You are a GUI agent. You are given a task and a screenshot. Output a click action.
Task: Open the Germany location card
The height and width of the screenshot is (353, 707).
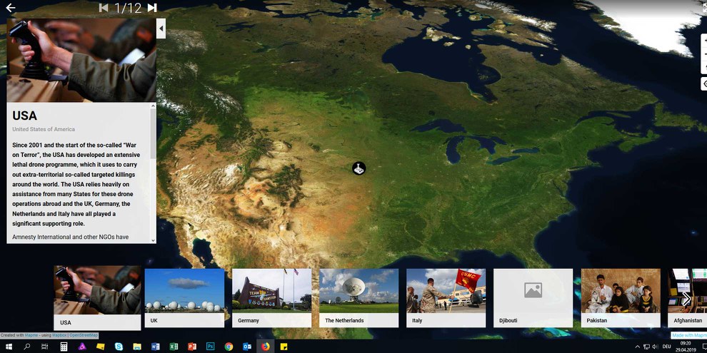pyautogui.click(x=272, y=297)
